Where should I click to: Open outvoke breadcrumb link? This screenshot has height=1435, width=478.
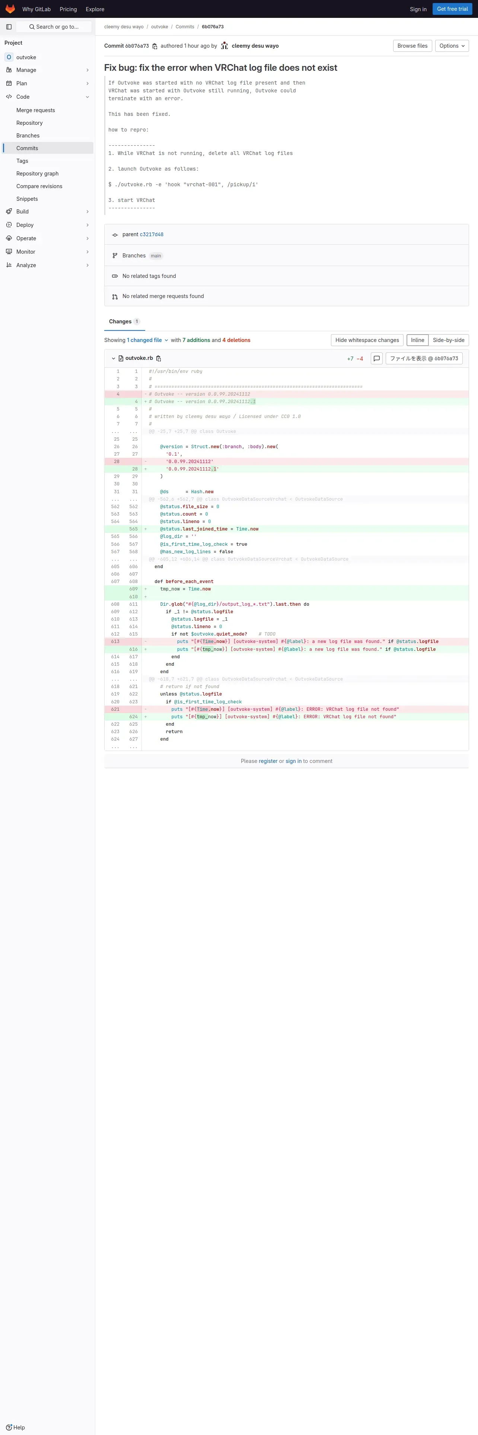159,27
